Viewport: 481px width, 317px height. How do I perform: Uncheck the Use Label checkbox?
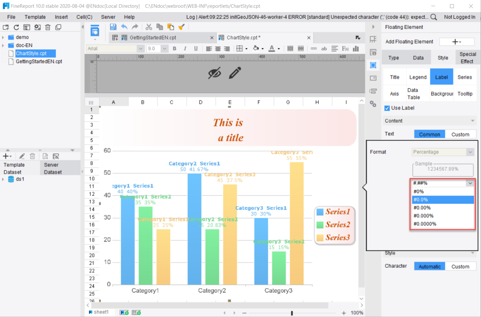pos(387,108)
